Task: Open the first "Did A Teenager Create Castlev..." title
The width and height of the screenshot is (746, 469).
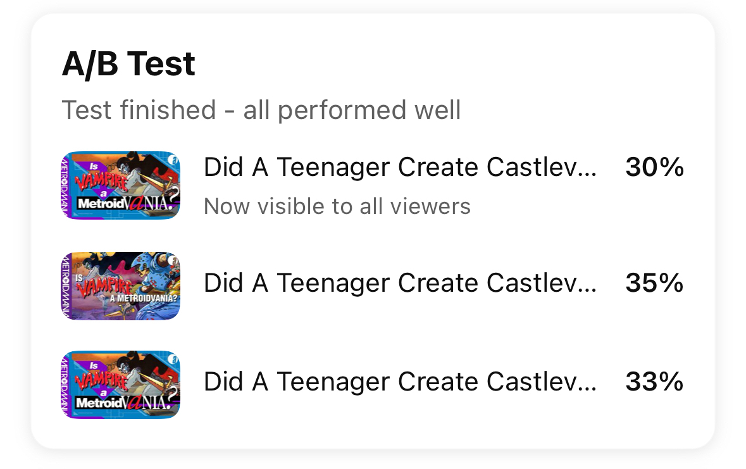Action: click(x=399, y=168)
